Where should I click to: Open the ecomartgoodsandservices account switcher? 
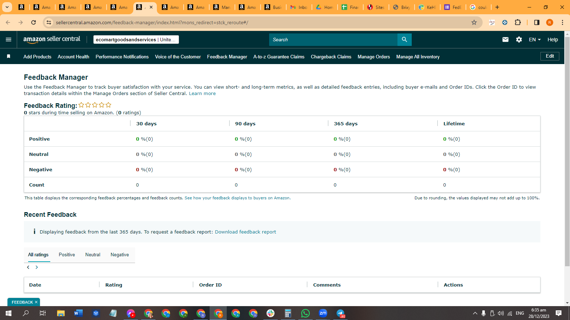click(136, 40)
